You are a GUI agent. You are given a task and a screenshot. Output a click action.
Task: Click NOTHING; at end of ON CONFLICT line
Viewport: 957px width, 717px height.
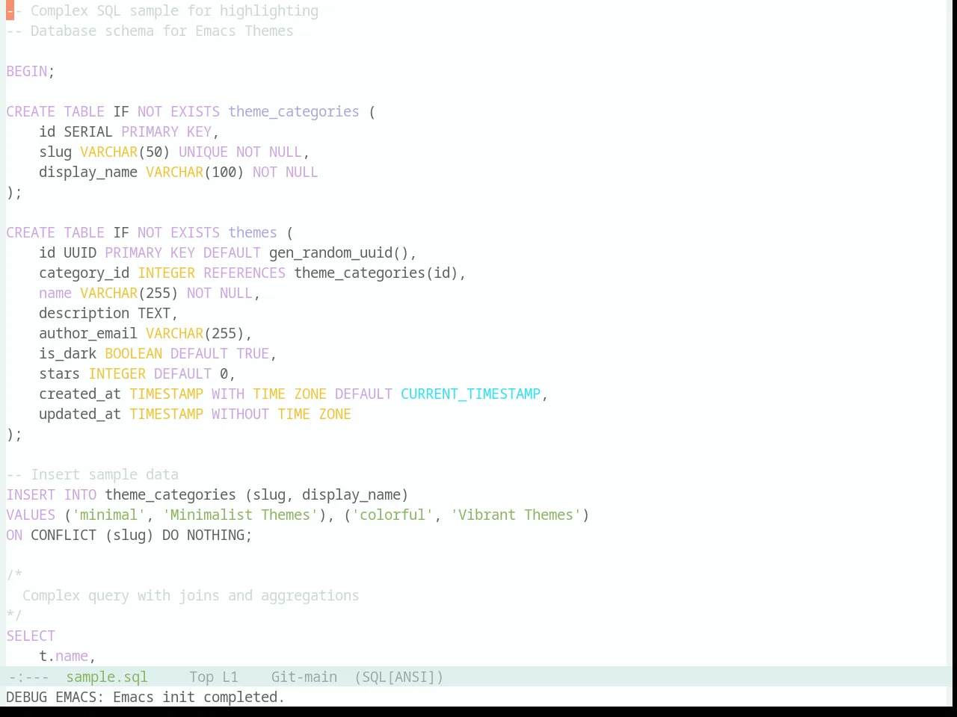pyautogui.click(x=220, y=535)
